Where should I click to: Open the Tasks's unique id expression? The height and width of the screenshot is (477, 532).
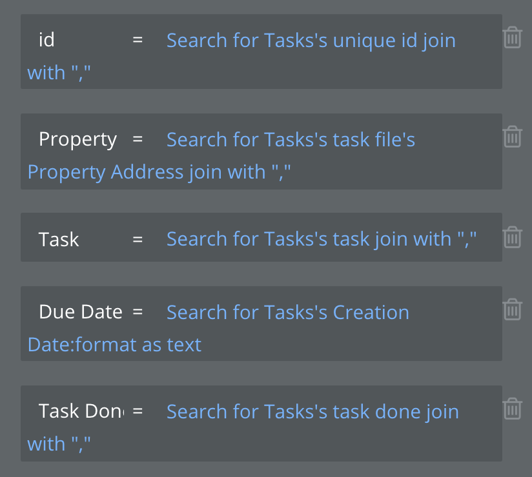(311, 41)
